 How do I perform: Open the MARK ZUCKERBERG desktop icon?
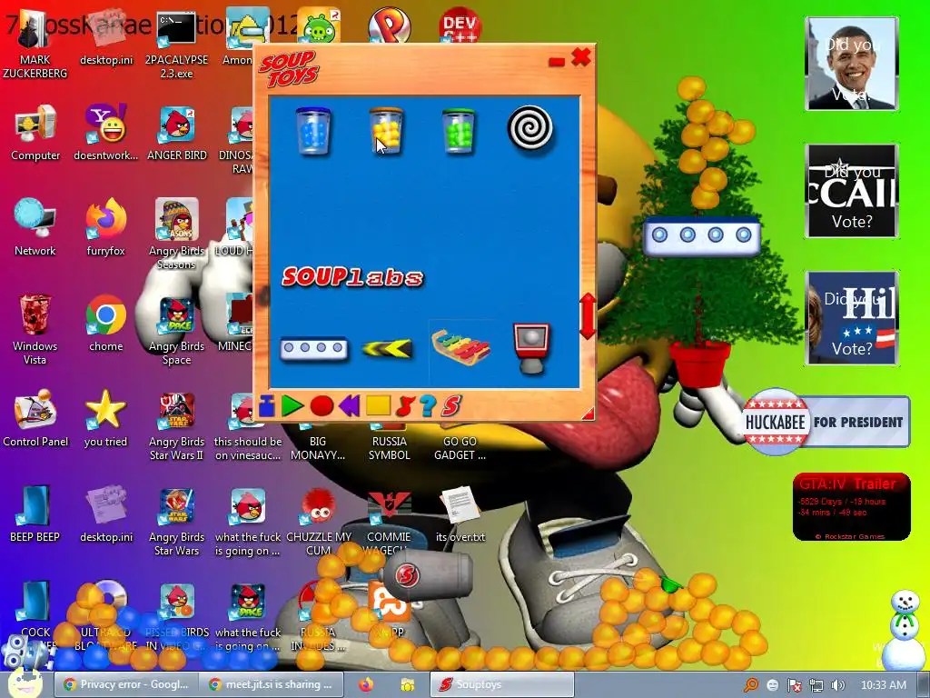[35, 45]
